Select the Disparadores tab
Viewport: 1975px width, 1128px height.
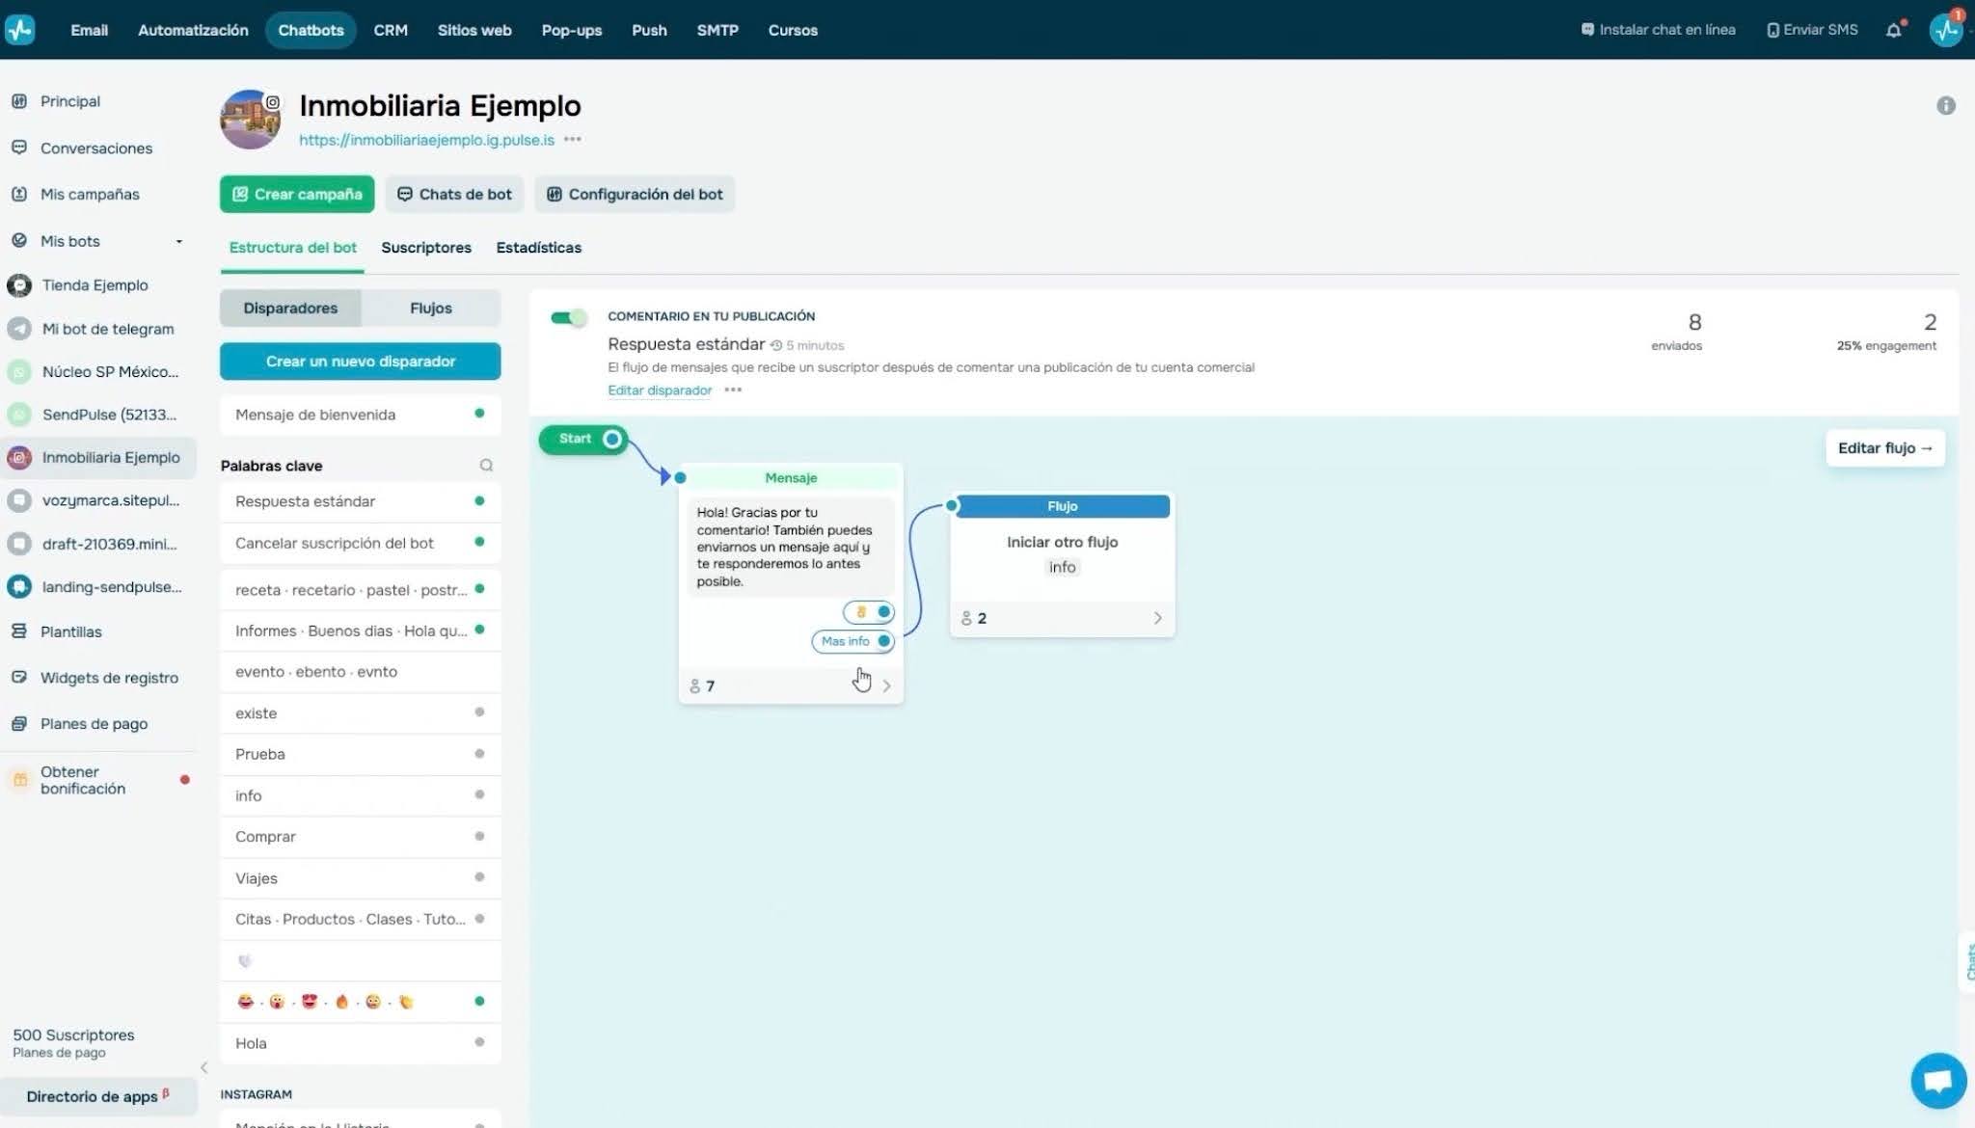pos(290,309)
